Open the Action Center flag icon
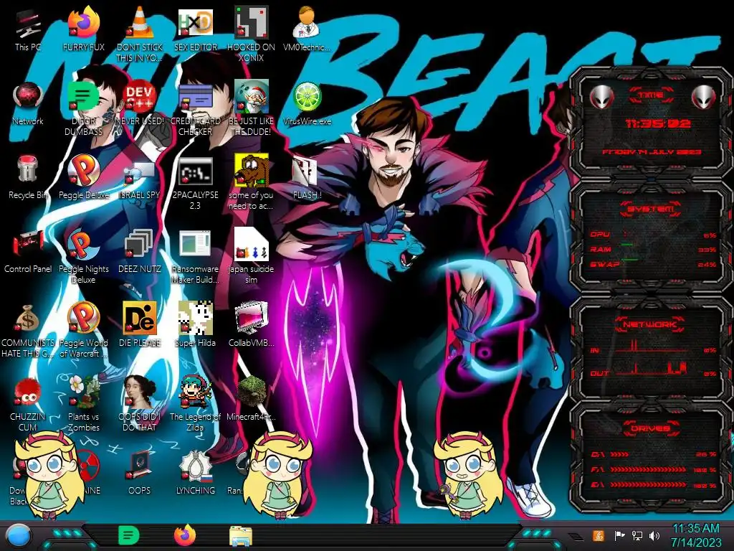734x551 pixels. (x=619, y=535)
